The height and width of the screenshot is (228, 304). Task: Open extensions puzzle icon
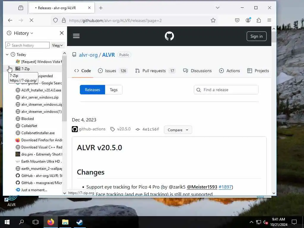pos(259,20)
